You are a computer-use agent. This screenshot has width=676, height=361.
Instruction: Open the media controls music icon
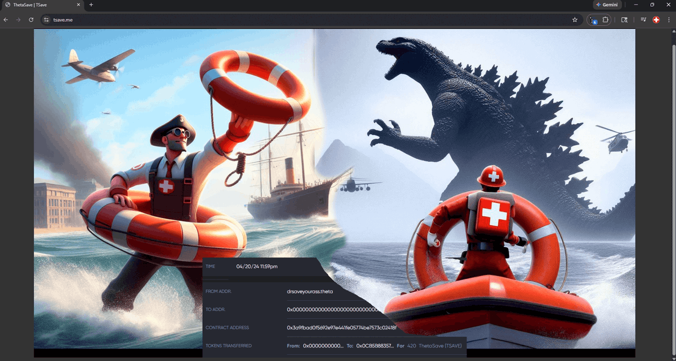pos(643,20)
